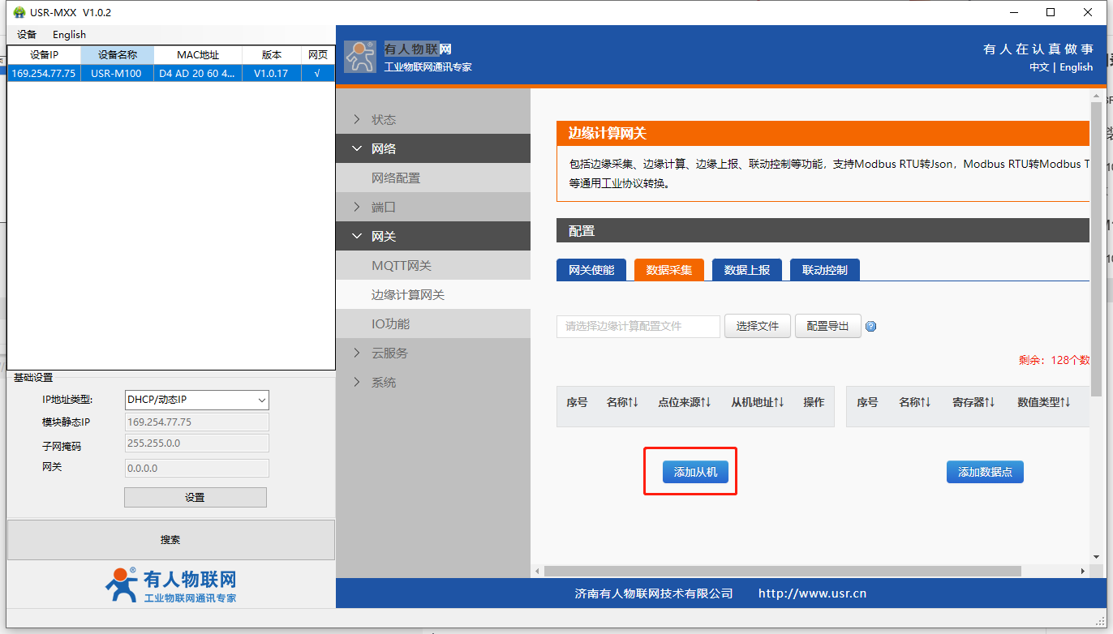1113x634 pixels.
Task: Expand the 云服务 sidebar section
Action: (x=433, y=353)
